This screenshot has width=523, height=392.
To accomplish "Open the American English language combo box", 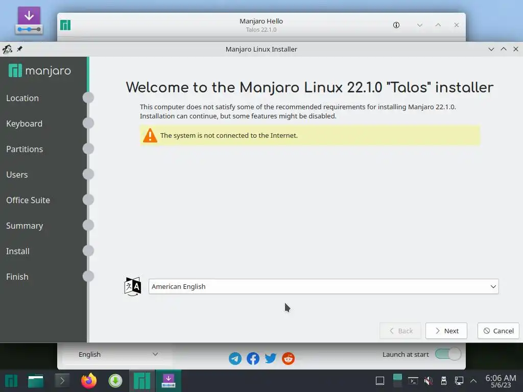I will tap(323, 286).
